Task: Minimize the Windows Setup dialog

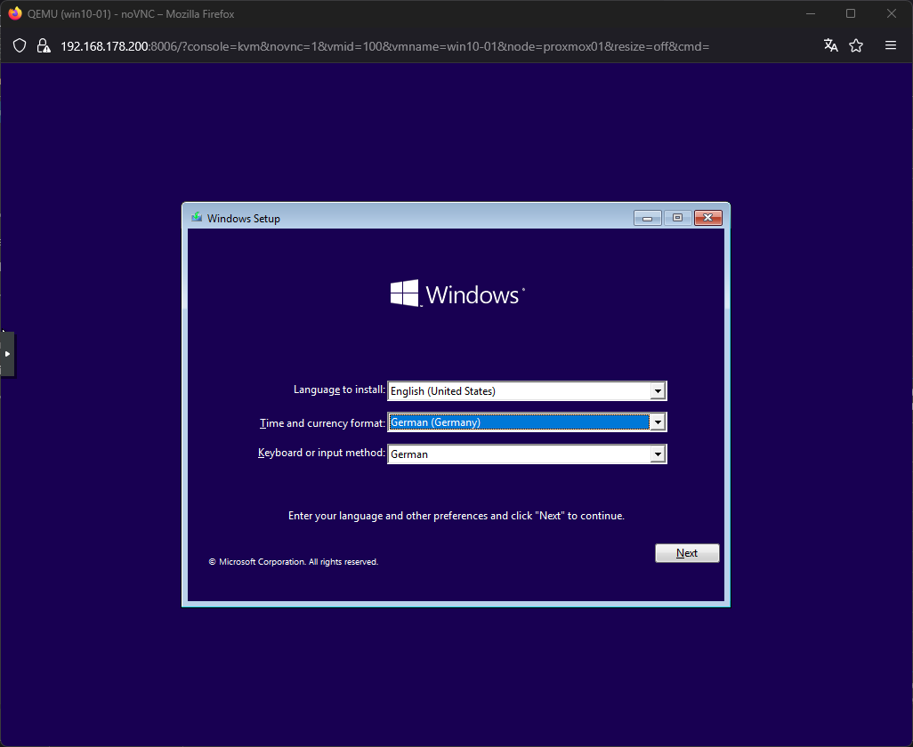Action: coord(647,218)
